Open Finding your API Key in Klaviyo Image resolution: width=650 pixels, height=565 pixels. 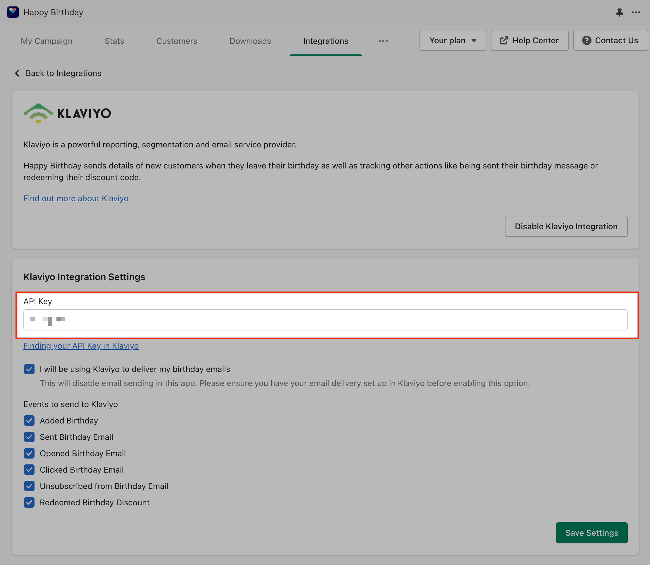click(x=81, y=346)
